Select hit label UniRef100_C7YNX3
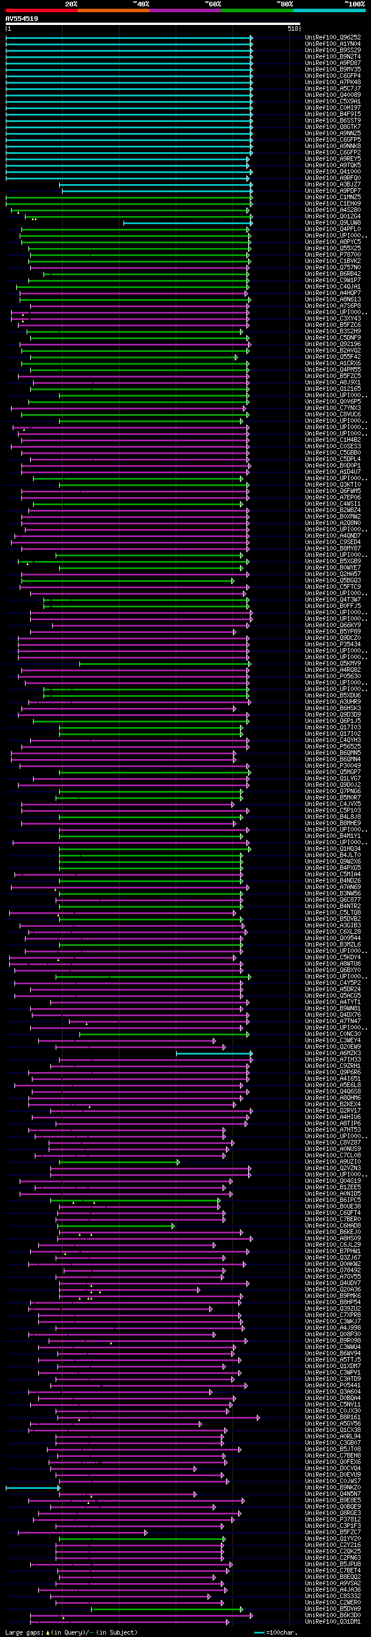Viewport: 371px width, 1637px height. click(x=333, y=408)
